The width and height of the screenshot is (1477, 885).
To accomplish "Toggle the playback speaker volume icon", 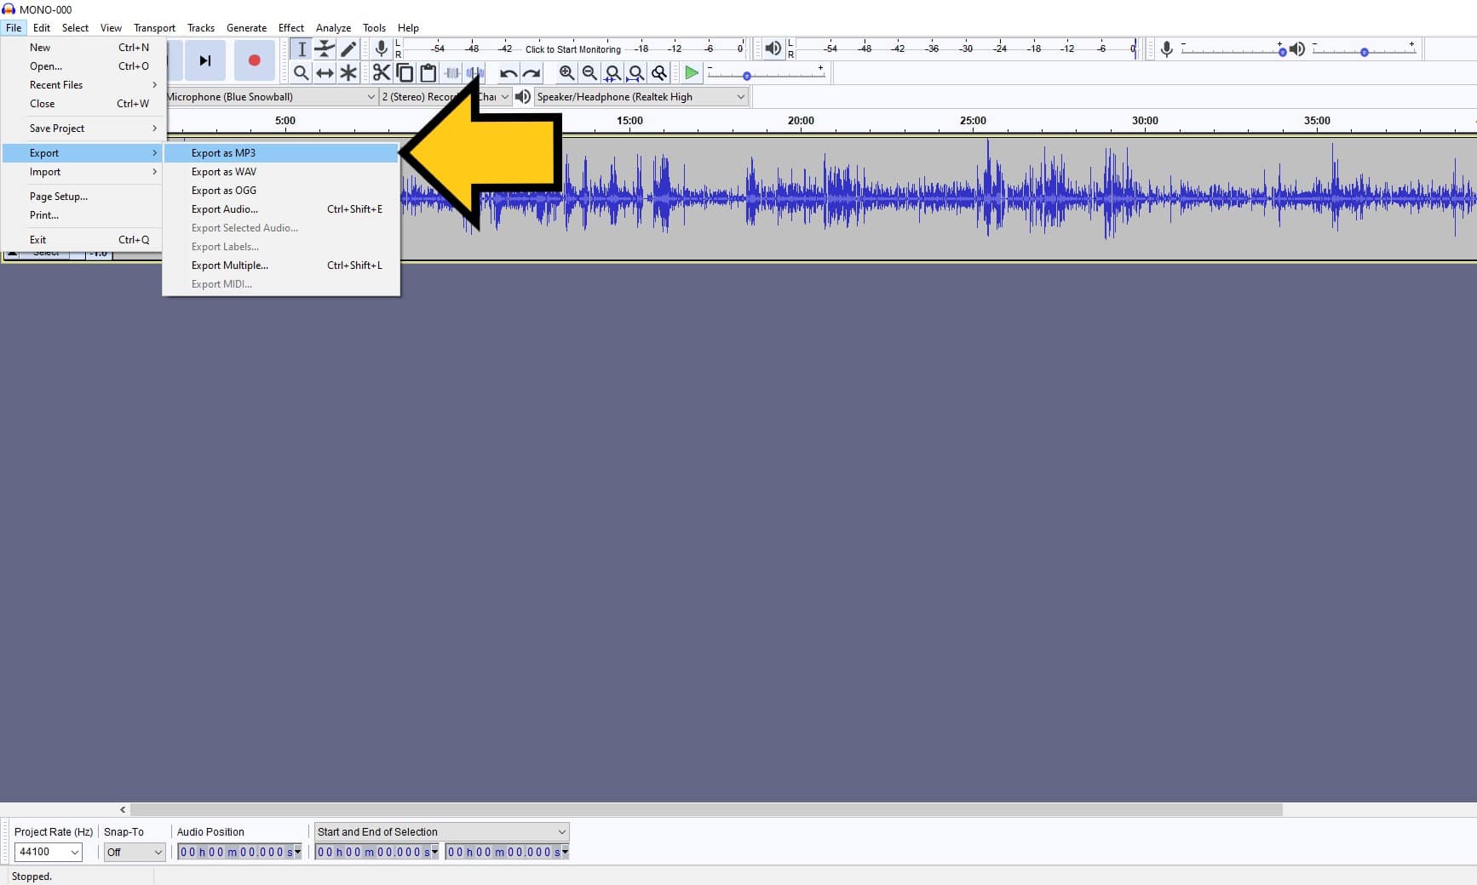I will tap(772, 49).
